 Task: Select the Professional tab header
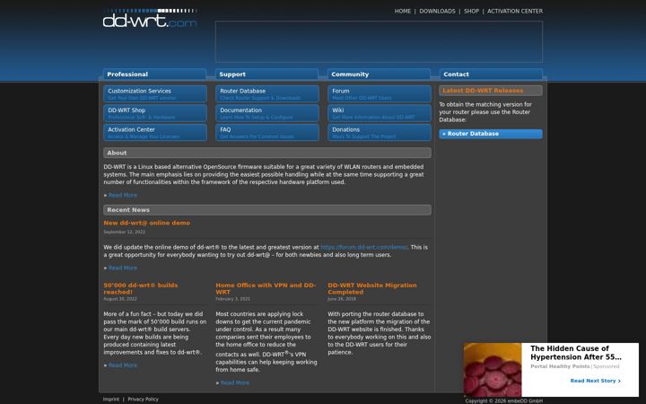(155, 75)
